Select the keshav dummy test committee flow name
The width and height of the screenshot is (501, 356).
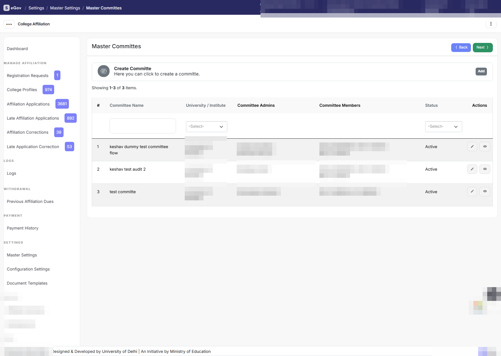click(139, 150)
